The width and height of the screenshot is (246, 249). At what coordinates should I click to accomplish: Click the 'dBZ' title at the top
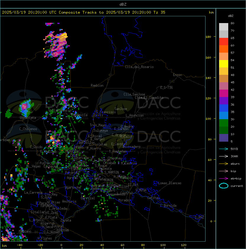coord(123,4)
